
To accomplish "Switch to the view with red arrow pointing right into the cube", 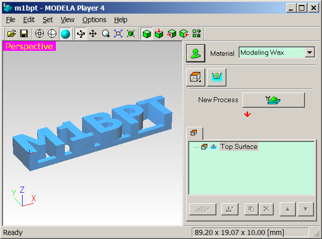I will (x=172, y=34).
